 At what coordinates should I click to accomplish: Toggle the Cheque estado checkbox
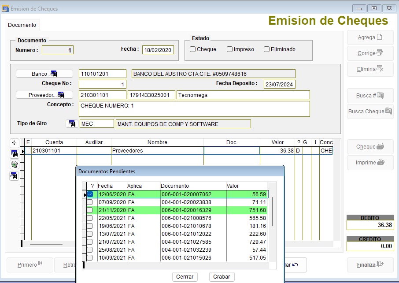(x=192, y=49)
